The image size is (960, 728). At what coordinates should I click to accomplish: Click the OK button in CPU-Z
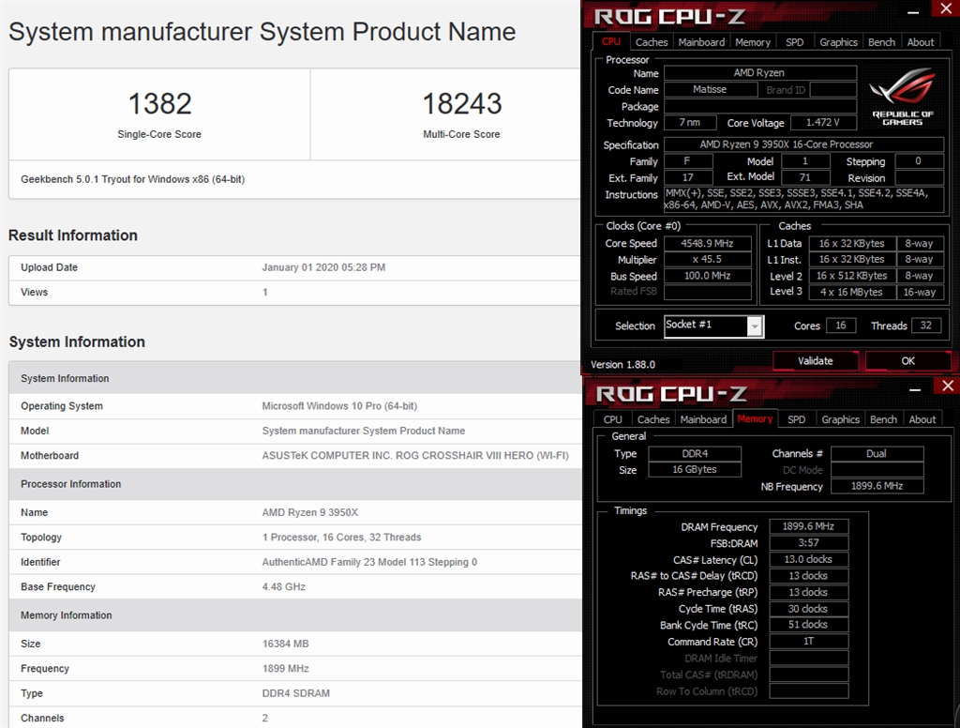(x=907, y=361)
